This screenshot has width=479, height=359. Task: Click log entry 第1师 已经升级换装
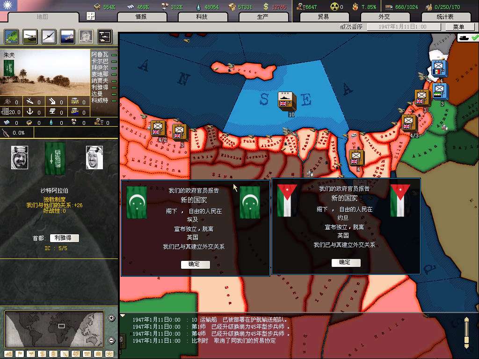(x=211, y=327)
